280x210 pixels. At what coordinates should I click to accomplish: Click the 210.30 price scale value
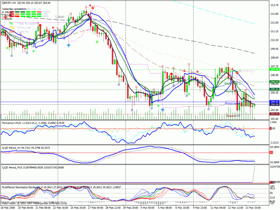pyautogui.click(x=275, y=40)
